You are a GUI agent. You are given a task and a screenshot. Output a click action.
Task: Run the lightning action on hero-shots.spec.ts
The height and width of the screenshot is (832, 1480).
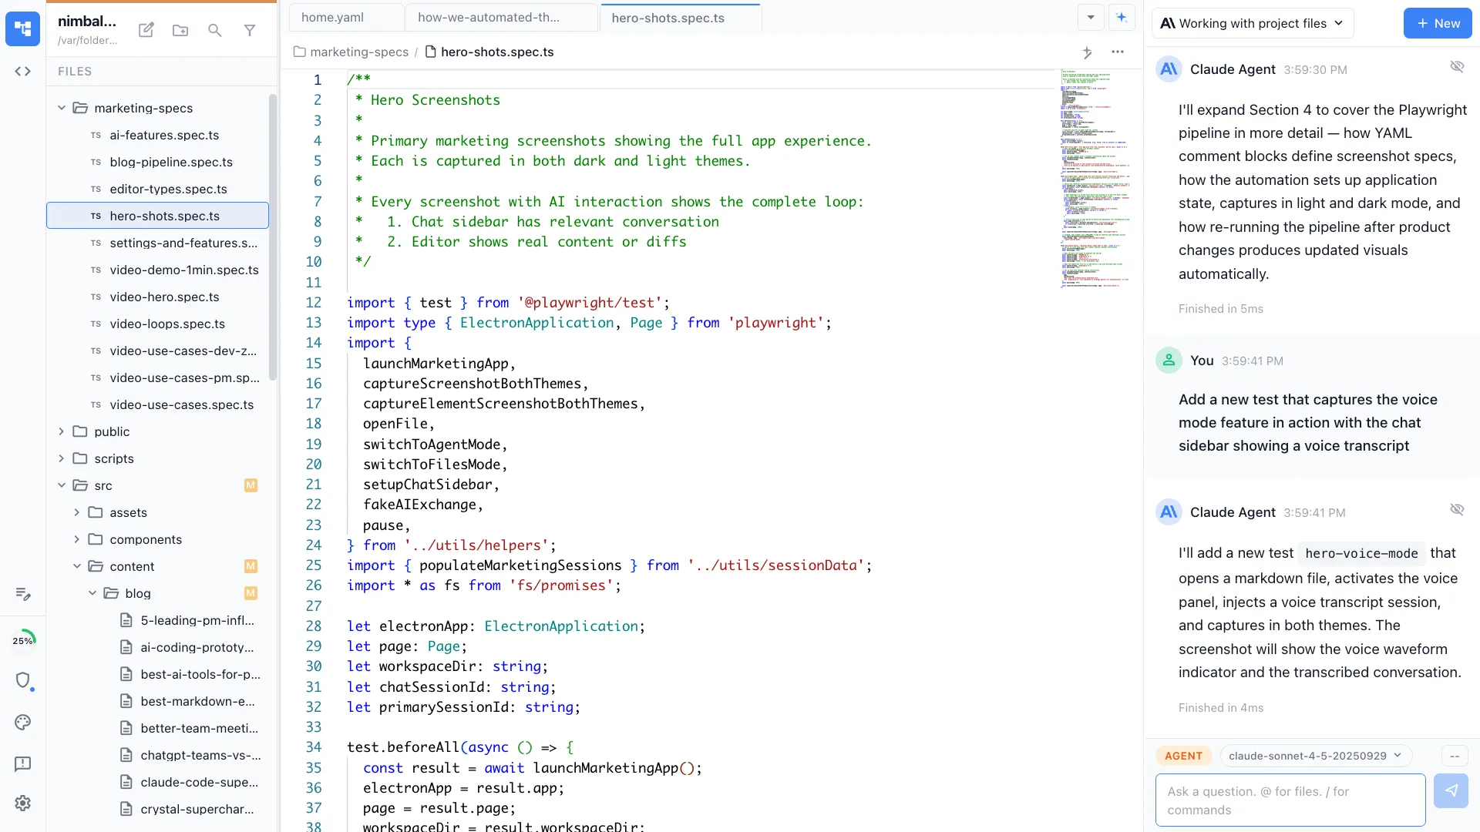pos(1088,52)
